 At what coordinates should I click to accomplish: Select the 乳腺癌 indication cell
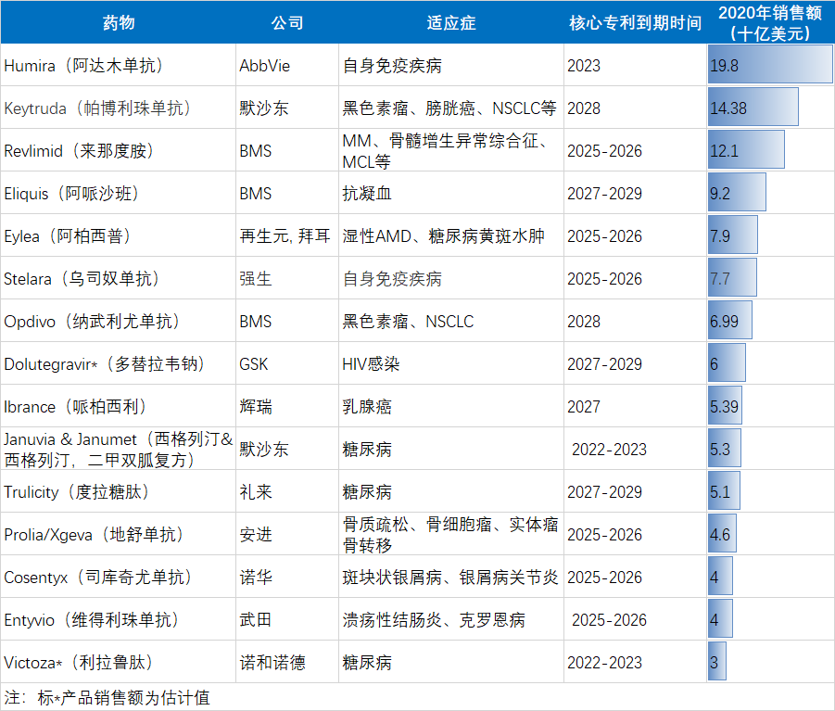pyautogui.click(x=451, y=406)
